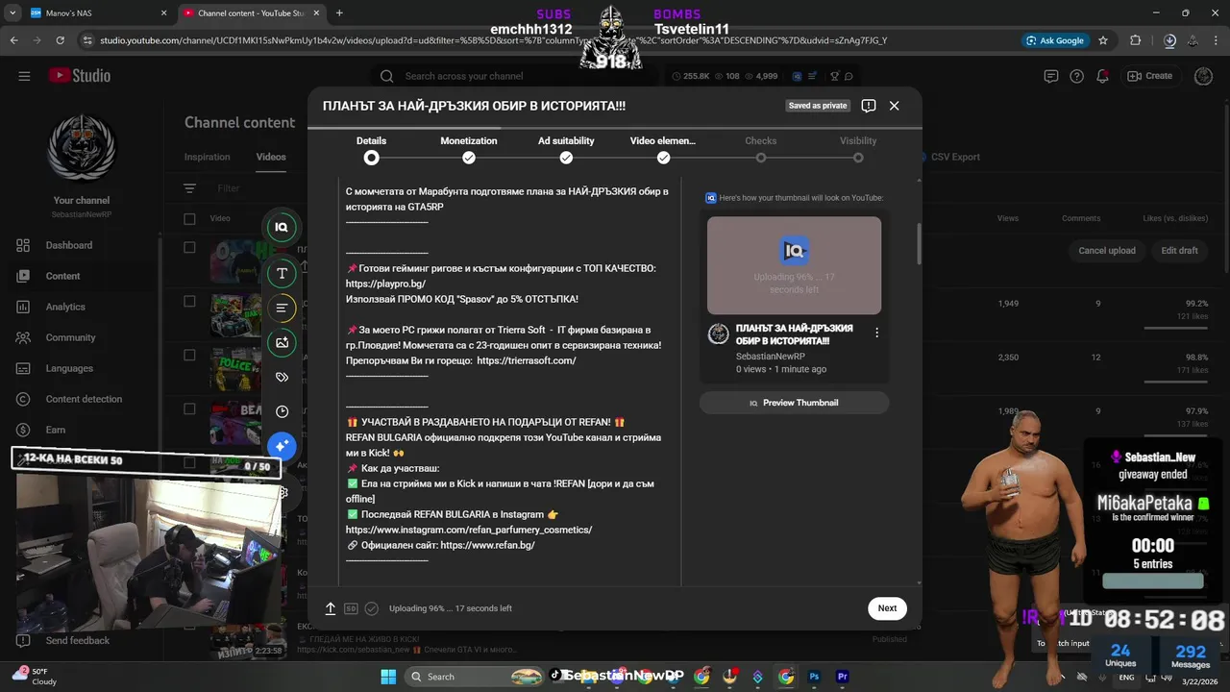This screenshot has height=692, width=1230.
Task: Open the comments speech bubble in header
Action: click(x=849, y=76)
